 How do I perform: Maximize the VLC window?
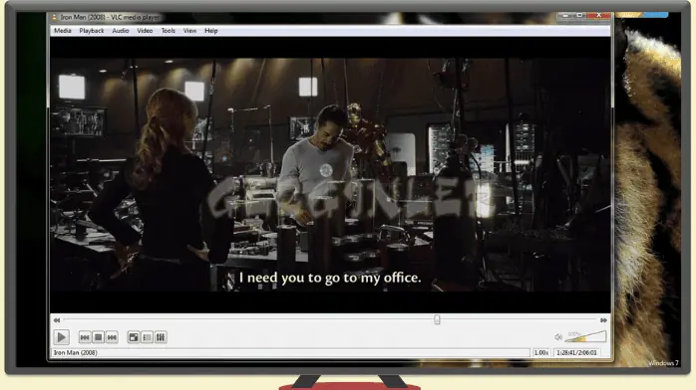[x=579, y=16]
